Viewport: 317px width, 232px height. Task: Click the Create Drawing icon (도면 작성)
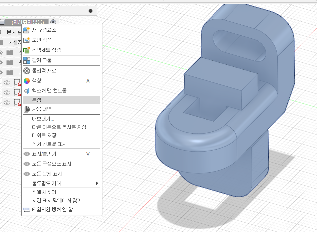[x=26, y=40]
